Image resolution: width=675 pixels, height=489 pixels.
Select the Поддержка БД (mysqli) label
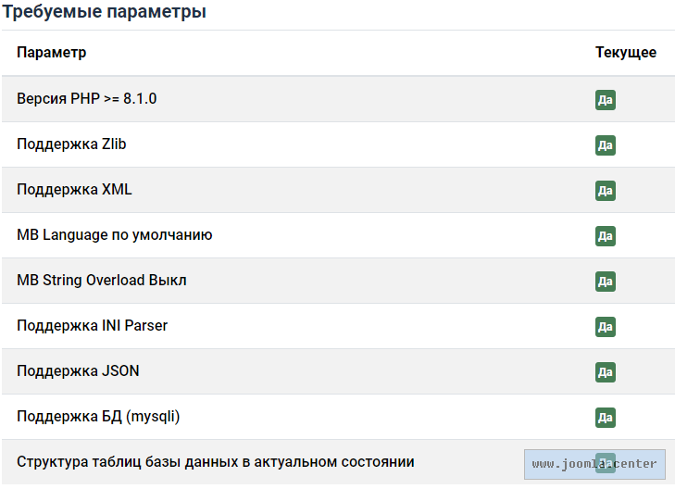(98, 416)
